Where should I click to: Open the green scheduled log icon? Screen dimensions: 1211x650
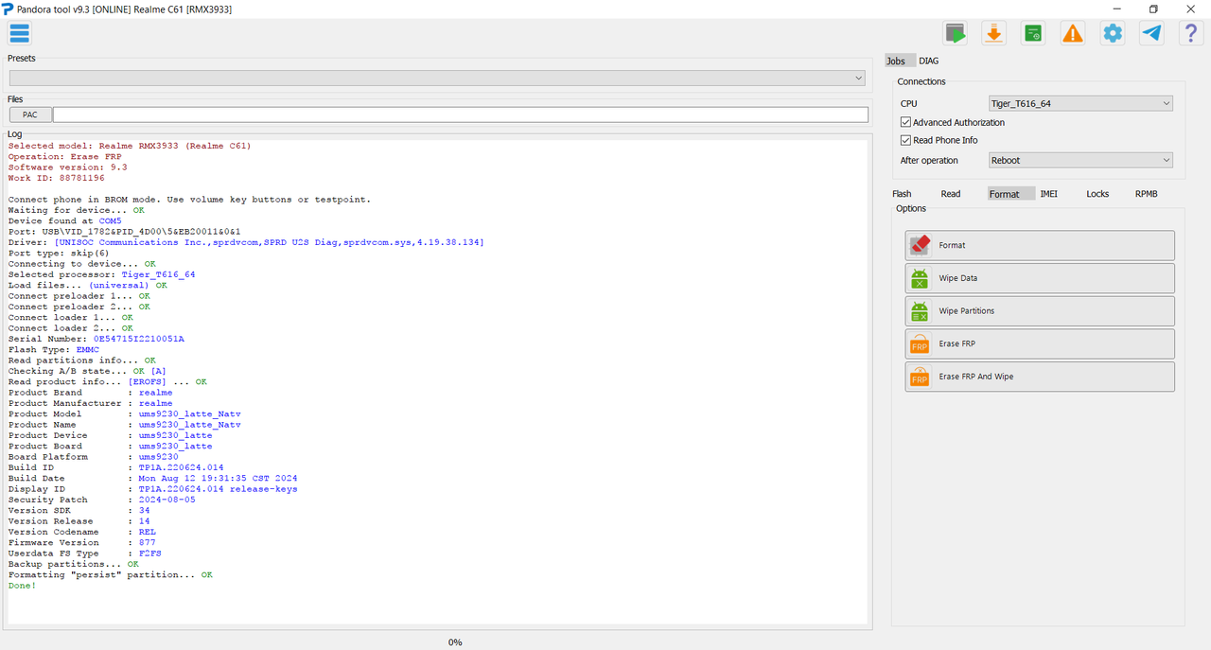coord(1033,33)
